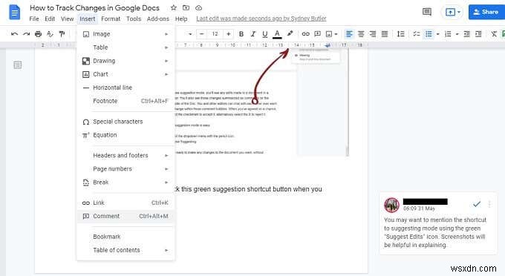Add comment from toolbar
This screenshot has height=276, width=505.
tap(317, 34)
